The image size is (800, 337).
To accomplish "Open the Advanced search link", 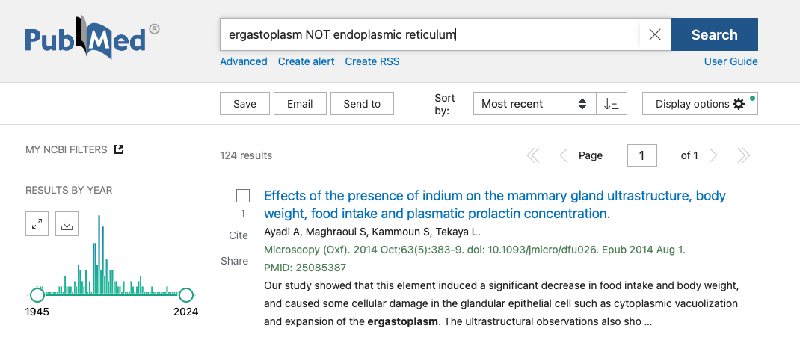I will click(x=243, y=61).
